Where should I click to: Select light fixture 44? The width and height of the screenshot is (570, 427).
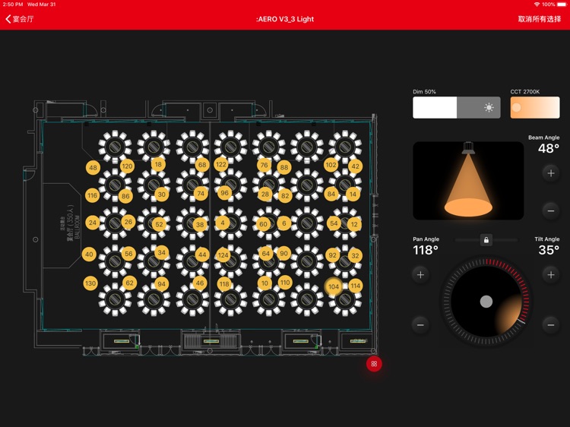[x=202, y=255]
